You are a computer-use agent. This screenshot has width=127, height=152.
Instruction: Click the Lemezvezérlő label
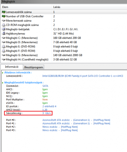tap(14, 76)
